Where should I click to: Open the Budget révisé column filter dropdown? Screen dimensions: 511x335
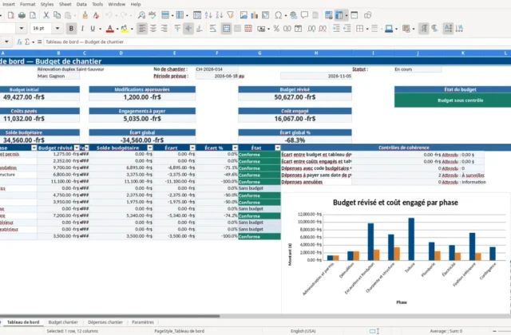tap(77, 148)
